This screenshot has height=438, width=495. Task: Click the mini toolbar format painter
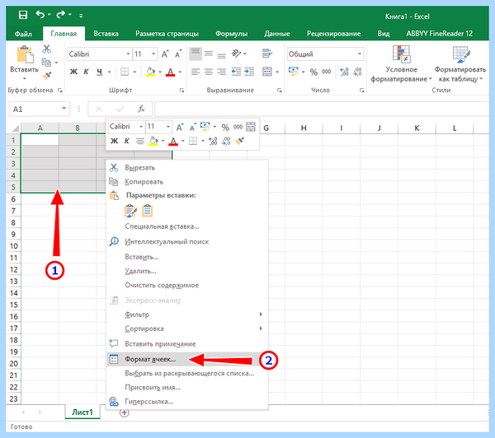tap(239, 141)
